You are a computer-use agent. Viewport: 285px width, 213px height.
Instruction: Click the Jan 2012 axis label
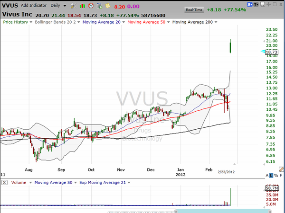180,172
